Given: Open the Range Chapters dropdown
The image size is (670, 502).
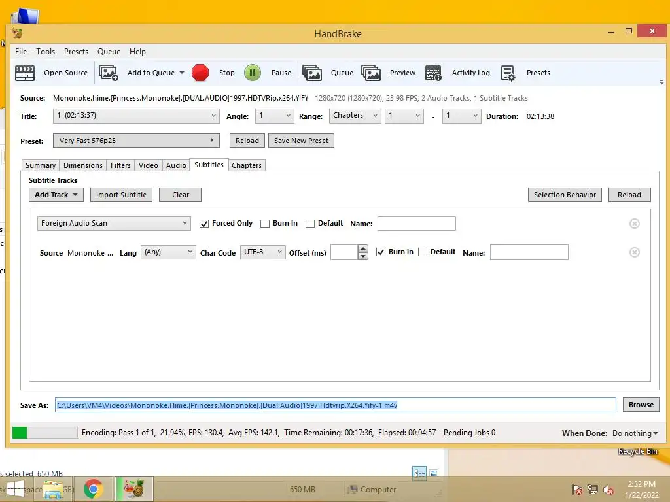Looking at the screenshot, I should coord(355,116).
